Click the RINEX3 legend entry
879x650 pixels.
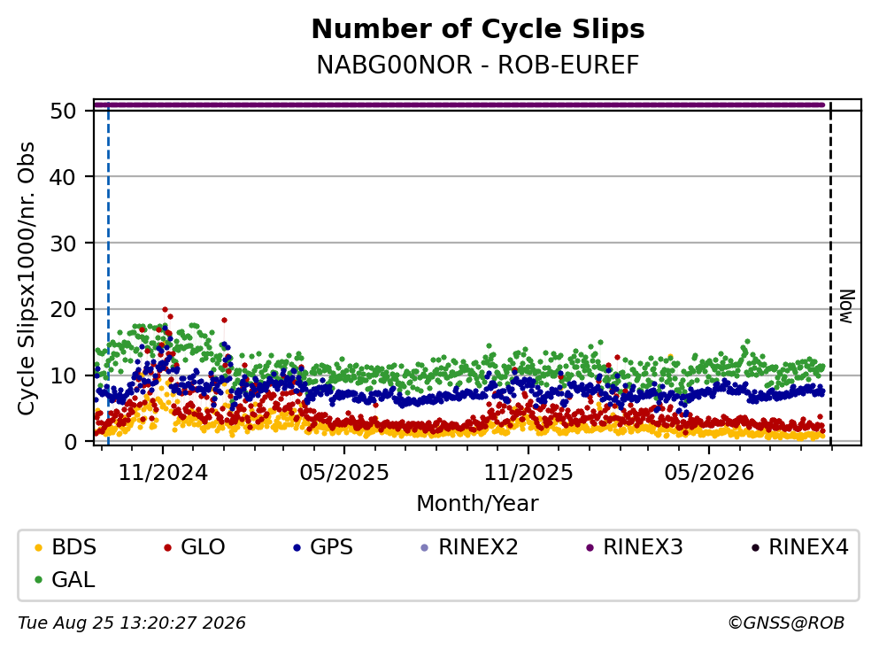tap(635, 546)
